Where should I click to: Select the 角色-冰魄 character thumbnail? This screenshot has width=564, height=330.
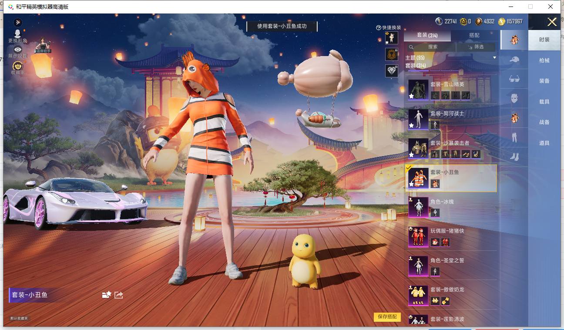tap(418, 207)
